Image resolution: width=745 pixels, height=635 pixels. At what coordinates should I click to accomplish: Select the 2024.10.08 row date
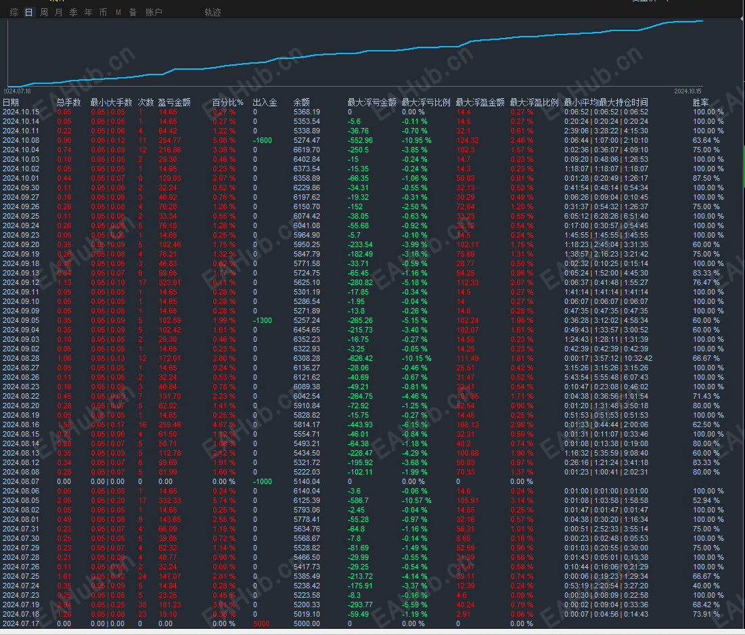pyautogui.click(x=21, y=140)
